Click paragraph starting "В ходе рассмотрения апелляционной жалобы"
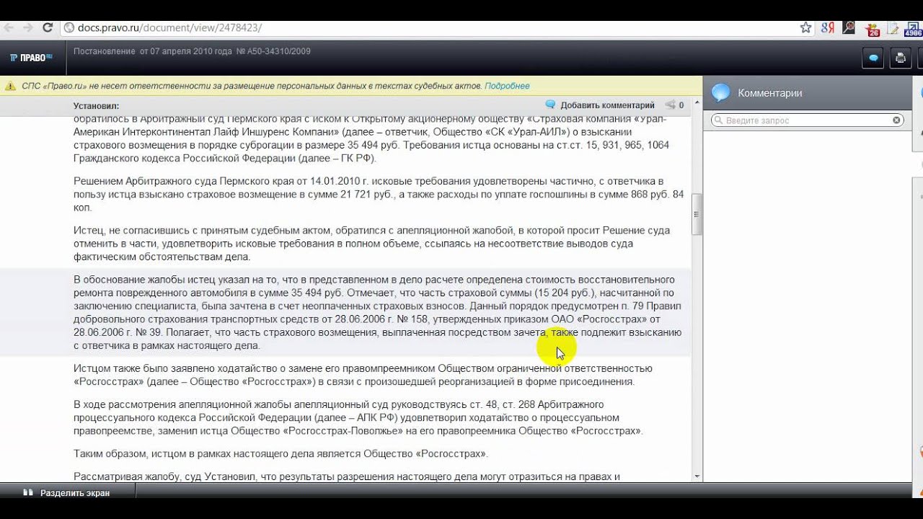 (x=358, y=417)
